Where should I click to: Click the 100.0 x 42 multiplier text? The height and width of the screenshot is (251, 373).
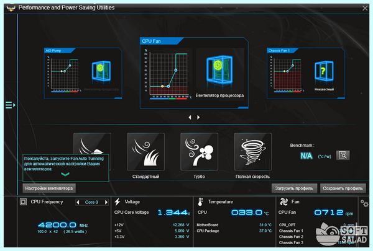point(48,232)
